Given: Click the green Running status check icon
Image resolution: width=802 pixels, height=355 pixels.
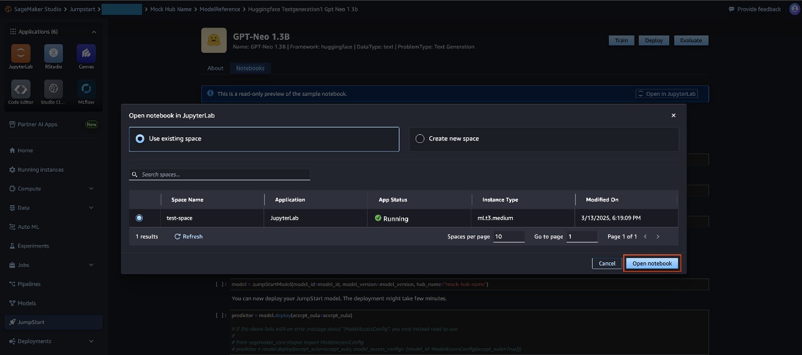Looking at the screenshot, I should click(x=378, y=218).
